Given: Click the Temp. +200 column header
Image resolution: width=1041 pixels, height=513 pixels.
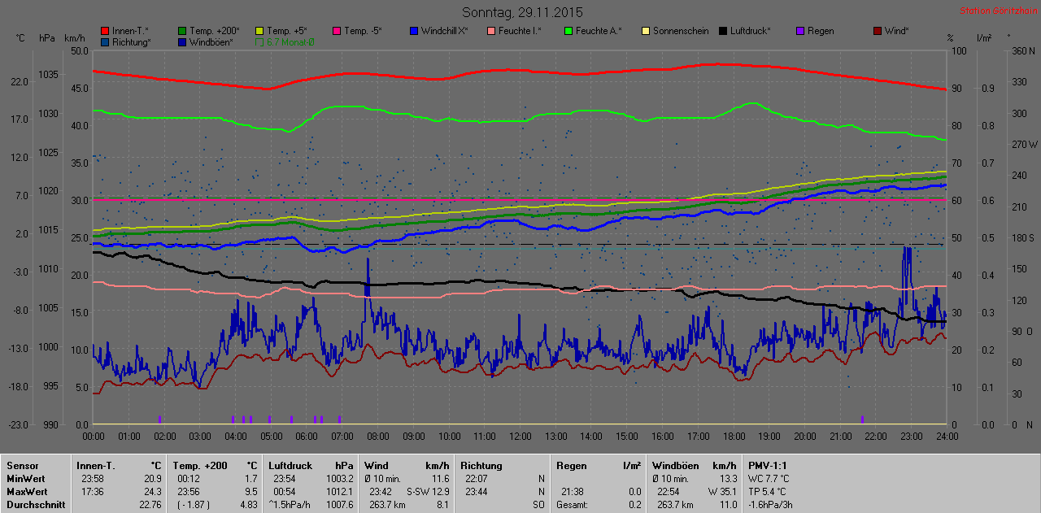Looking at the screenshot, I should (x=200, y=466).
